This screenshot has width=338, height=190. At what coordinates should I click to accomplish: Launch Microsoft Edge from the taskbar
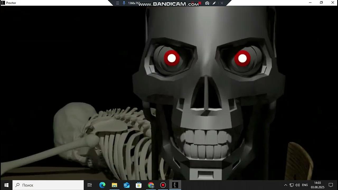coord(102,185)
